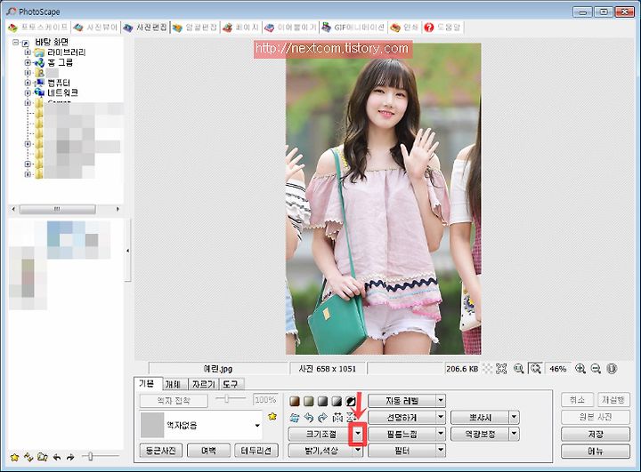Click the 밝기,색상 button

point(321,451)
